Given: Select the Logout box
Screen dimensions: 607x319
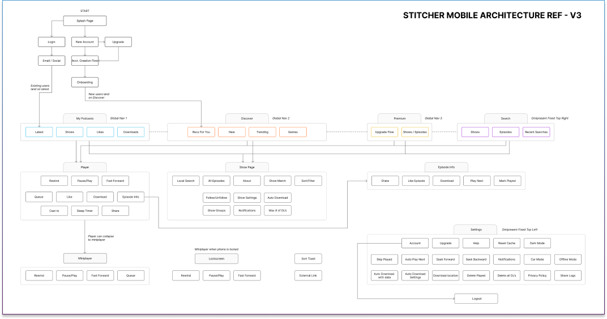Looking at the screenshot, I should pos(476,299).
